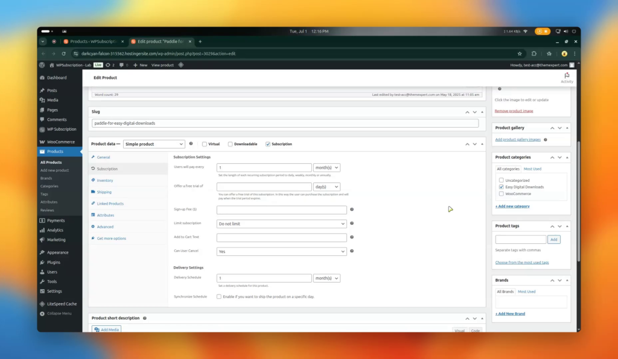Click help icon beside Sign-up Fee field
This screenshot has width=618, height=359.
click(x=352, y=210)
